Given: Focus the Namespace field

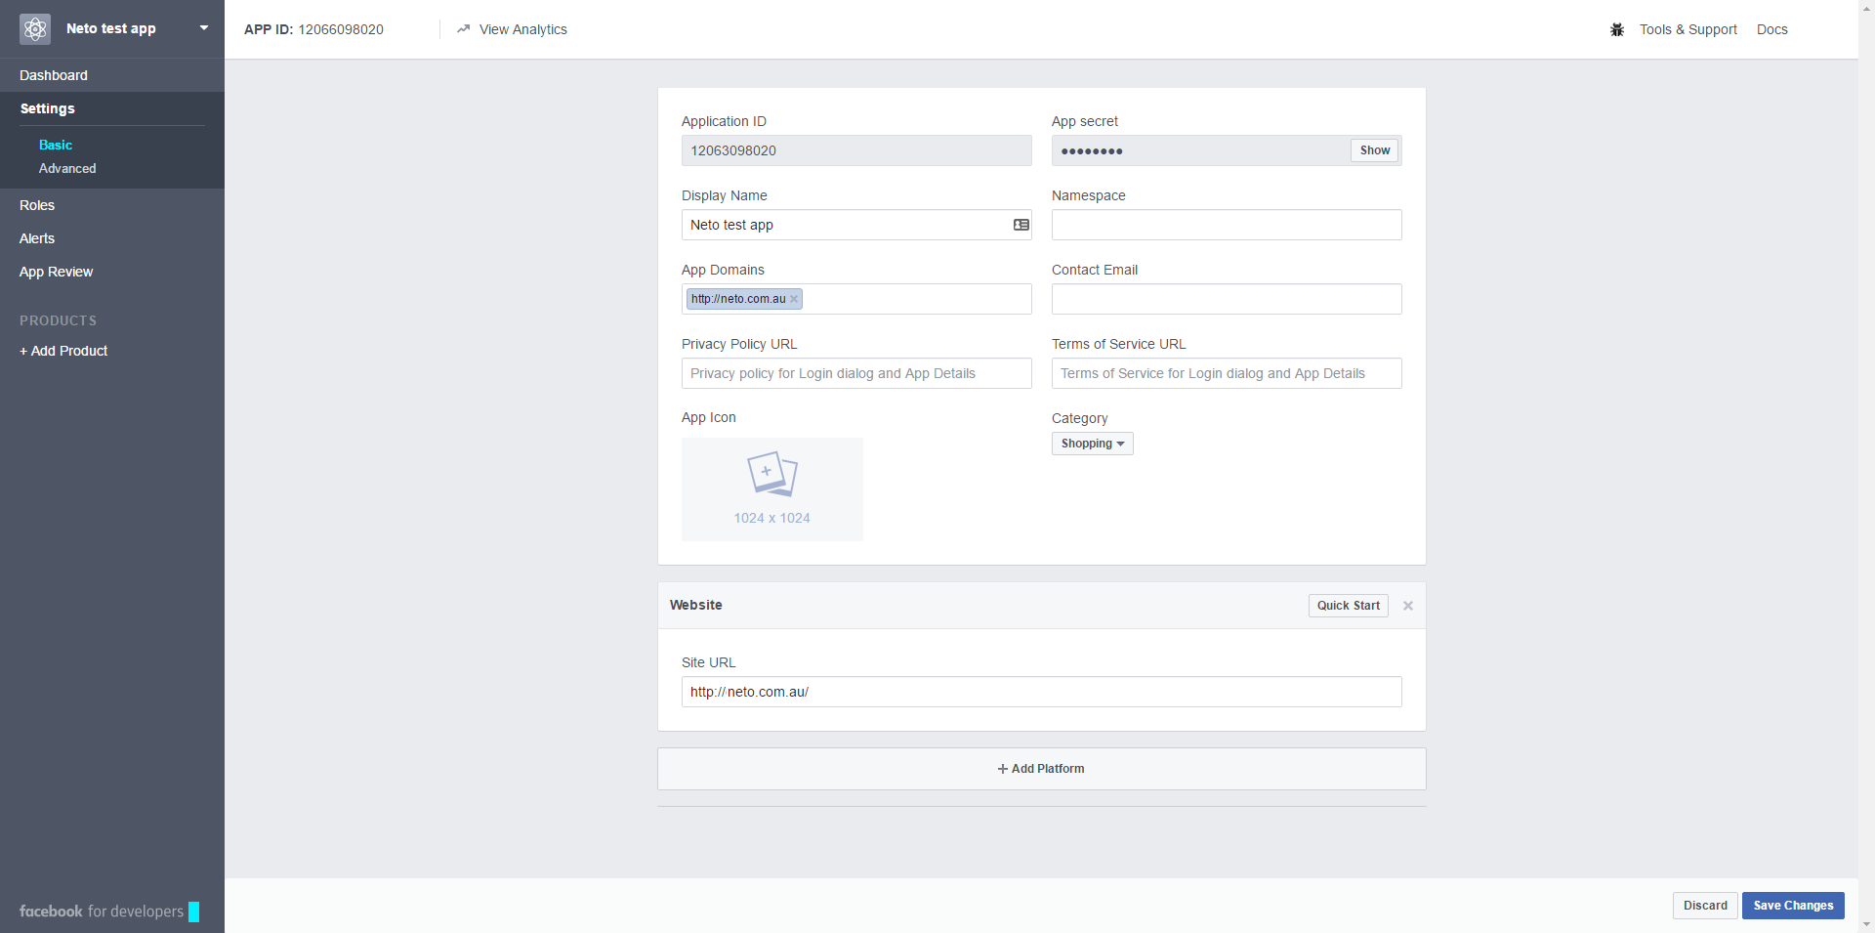Looking at the screenshot, I should 1227,225.
